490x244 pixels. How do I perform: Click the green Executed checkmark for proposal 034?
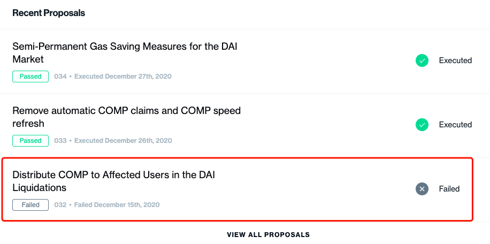422,60
